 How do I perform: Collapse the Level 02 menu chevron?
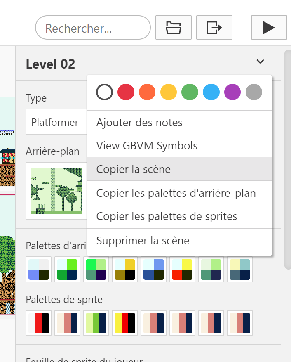point(260,62)
